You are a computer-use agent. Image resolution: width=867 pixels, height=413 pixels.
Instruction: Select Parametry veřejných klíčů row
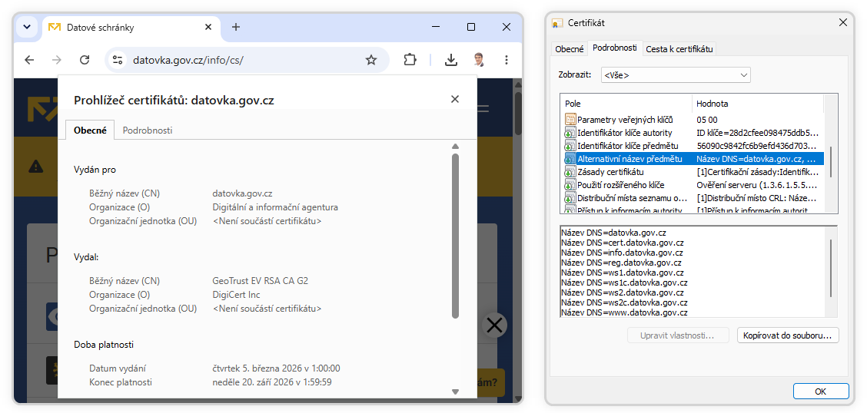point(693,119)
